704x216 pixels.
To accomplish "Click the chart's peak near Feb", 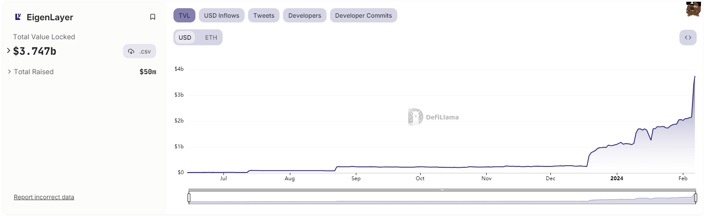I will pos(695,77).
